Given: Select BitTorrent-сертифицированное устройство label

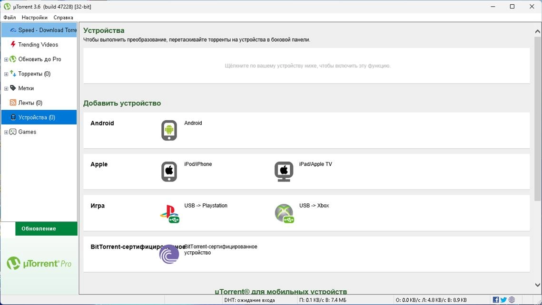Looking at the screenshot, I should pyautogui.click(x=220, y=249).
